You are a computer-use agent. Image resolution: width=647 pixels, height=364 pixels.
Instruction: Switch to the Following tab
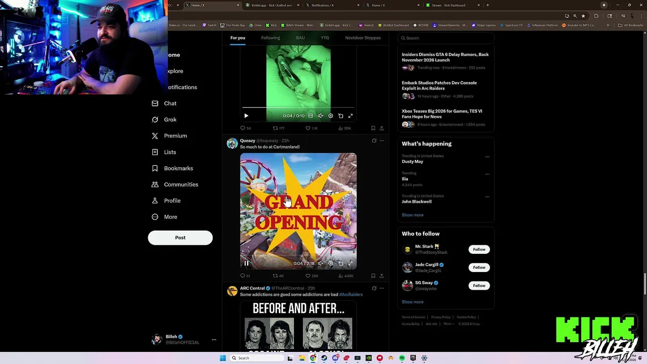click(270, 38)
